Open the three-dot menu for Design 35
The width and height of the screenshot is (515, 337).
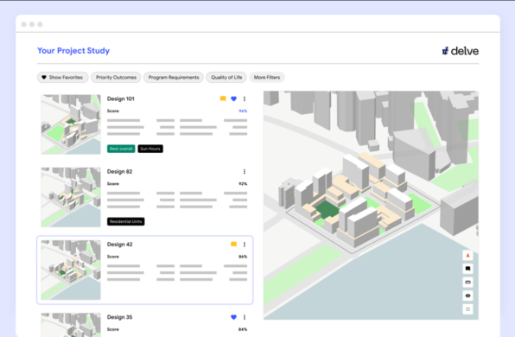click(x=245, y=317)
